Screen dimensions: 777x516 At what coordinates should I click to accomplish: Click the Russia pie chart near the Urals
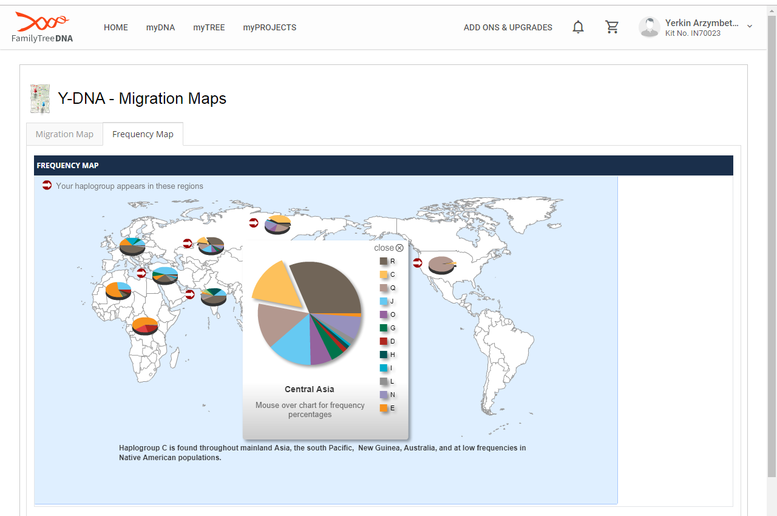211,245
